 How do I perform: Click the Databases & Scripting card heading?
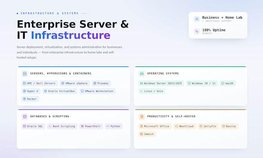(50, 116)
